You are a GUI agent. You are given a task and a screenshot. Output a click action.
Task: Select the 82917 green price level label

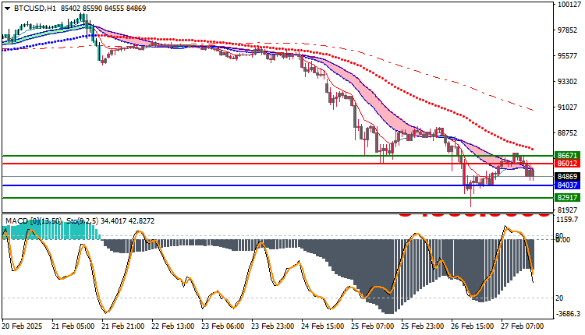568,198
